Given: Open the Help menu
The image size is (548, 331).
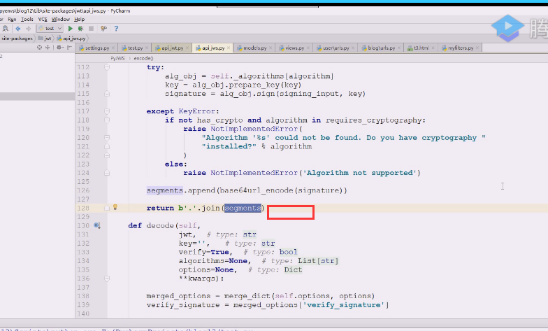Looking at the screenshot, I should click(80, 20).
